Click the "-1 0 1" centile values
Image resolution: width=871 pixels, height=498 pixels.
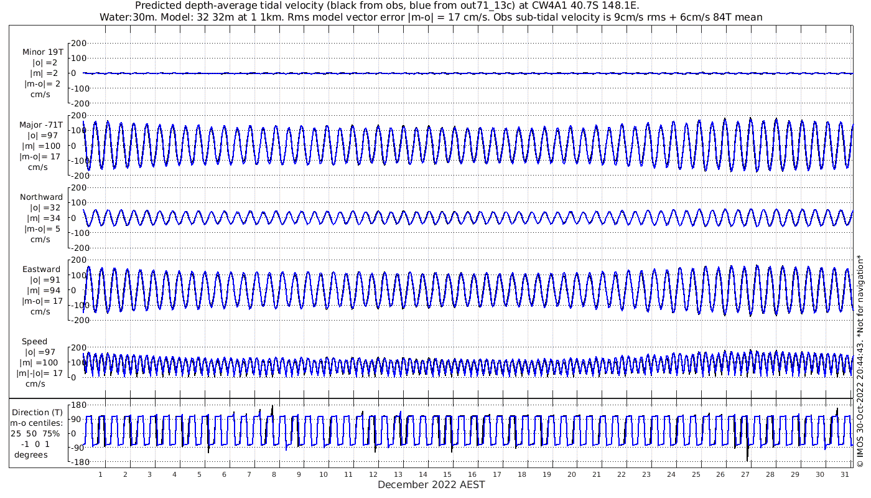[x=36, y=444]
